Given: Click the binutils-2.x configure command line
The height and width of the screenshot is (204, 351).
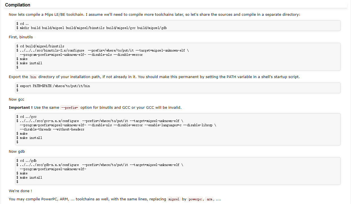Looking at the screenshot, I should tap(103, 50).
